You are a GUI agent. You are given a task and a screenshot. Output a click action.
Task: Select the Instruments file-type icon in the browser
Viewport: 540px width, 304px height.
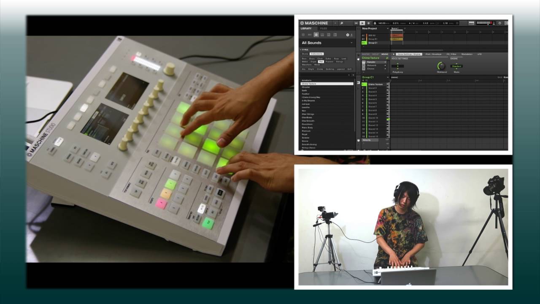pyautogui.click(x=322, y=35)
